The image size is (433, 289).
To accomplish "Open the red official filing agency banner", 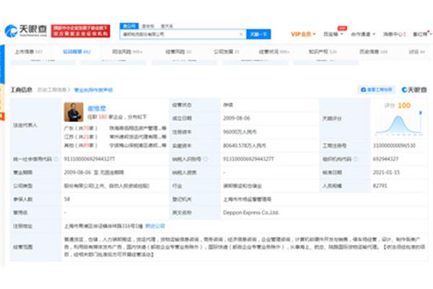I will pyautogui.click(x=81, y=31).
